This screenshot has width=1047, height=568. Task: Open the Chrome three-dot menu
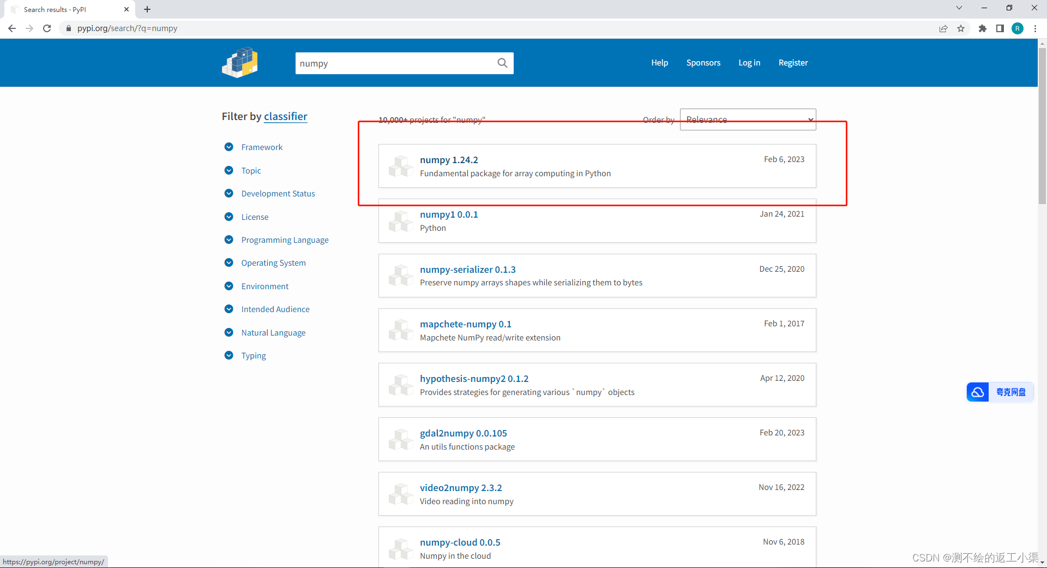click(x=1035, y=28)
